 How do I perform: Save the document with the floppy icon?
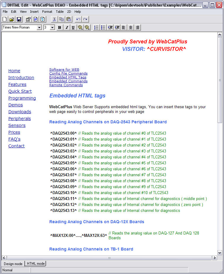(x=19, y=19)
